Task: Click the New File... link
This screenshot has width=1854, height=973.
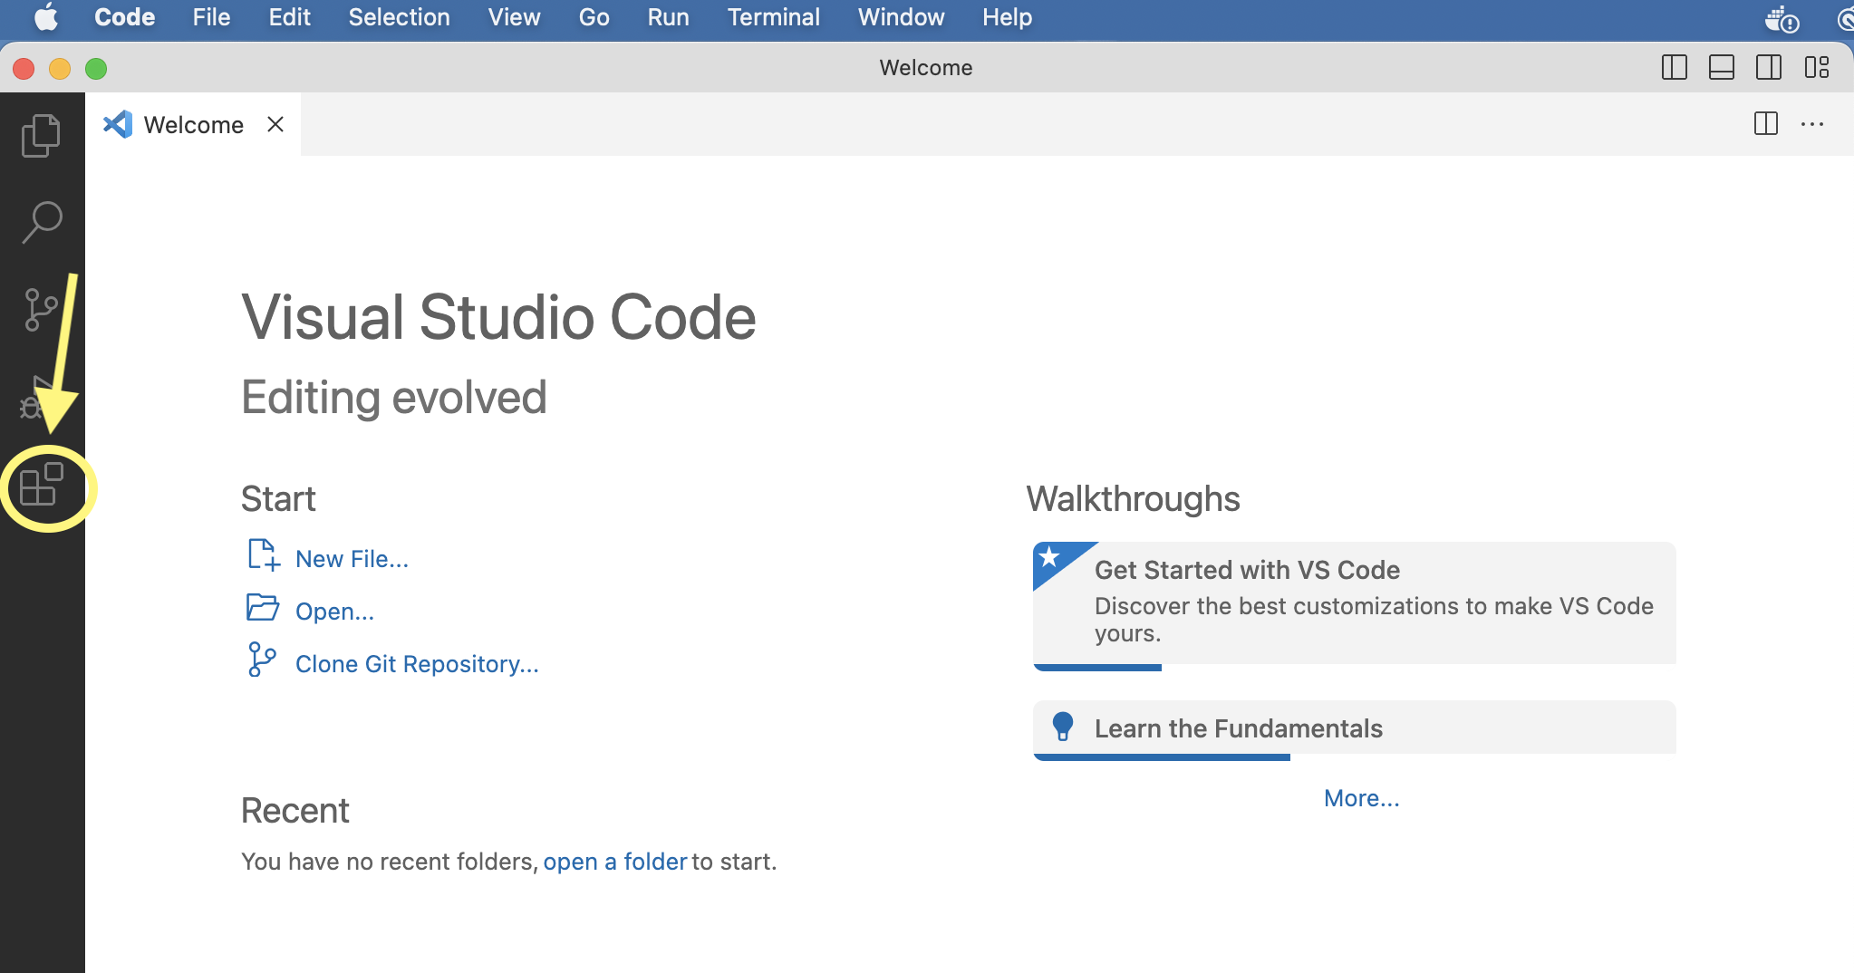Action: (352, 559)
